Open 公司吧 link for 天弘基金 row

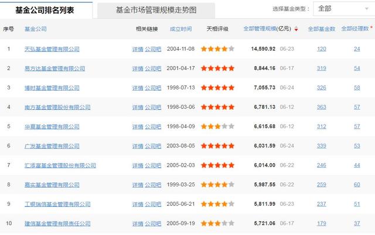[x=153, y=49]
